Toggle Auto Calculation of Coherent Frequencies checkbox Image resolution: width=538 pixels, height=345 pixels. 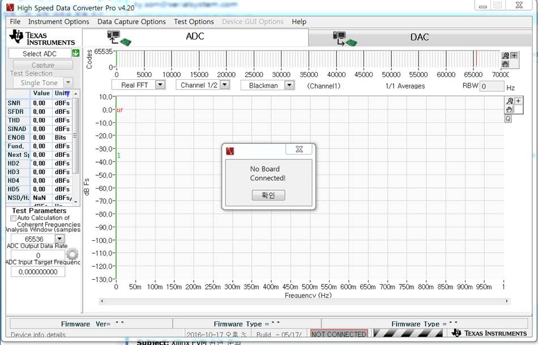[14, 218]
